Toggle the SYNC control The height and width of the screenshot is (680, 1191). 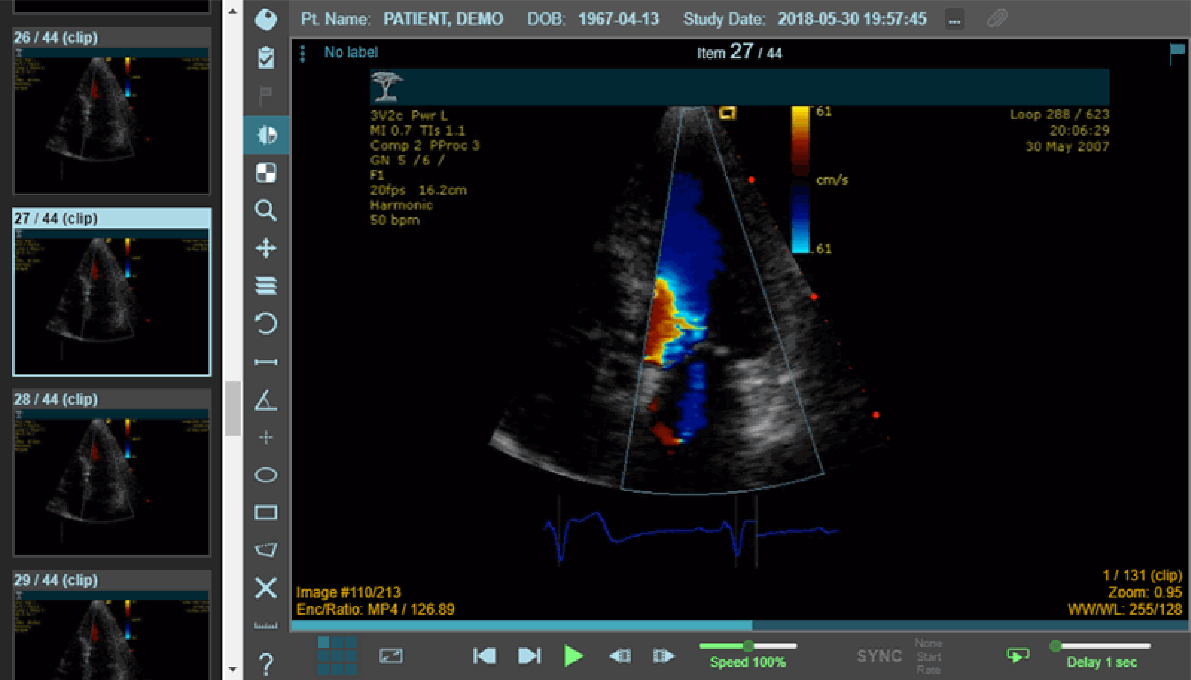[879, 656]
